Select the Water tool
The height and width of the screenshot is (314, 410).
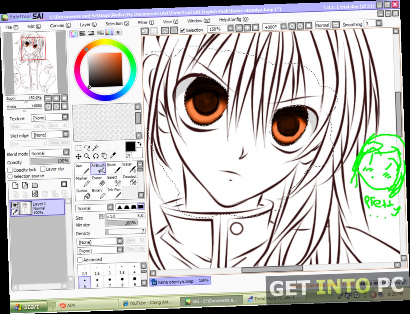(x=129, y=168)
